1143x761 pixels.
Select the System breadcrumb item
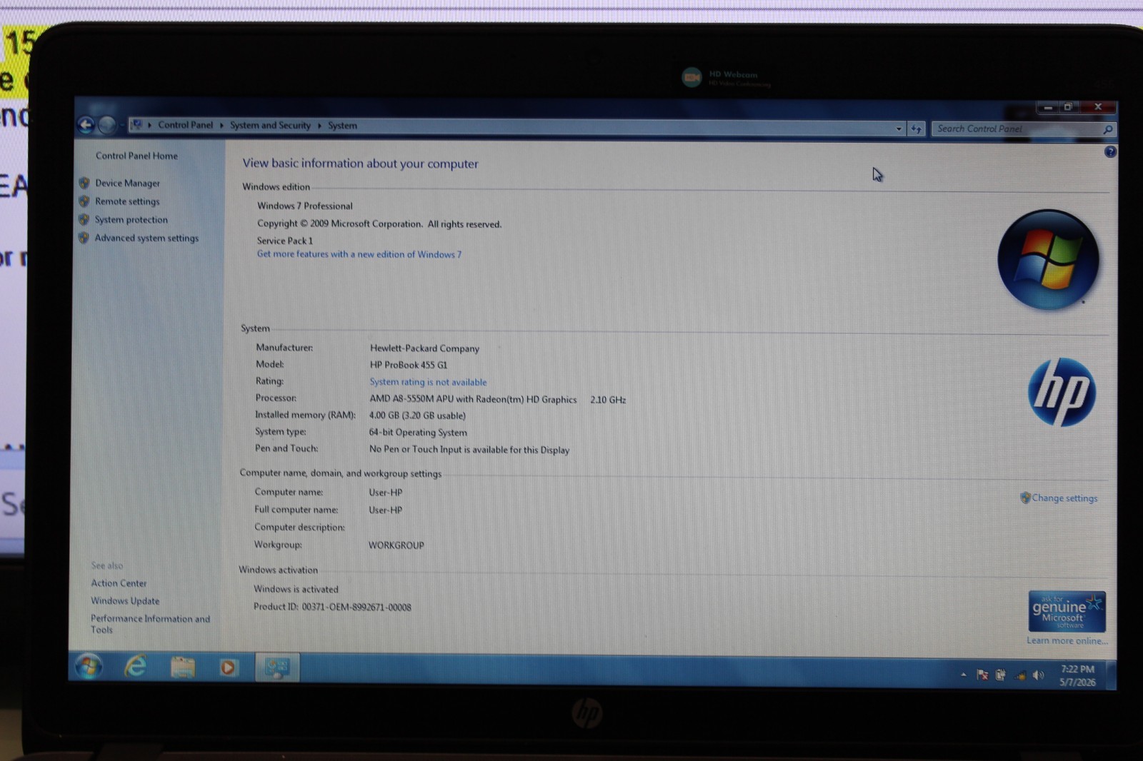(342, 126)
